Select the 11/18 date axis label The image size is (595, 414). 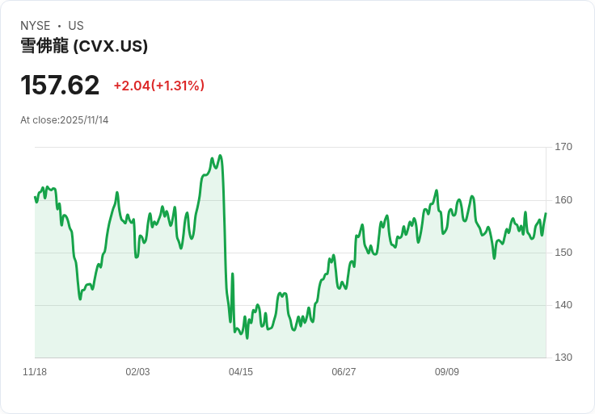coord(35,372)
